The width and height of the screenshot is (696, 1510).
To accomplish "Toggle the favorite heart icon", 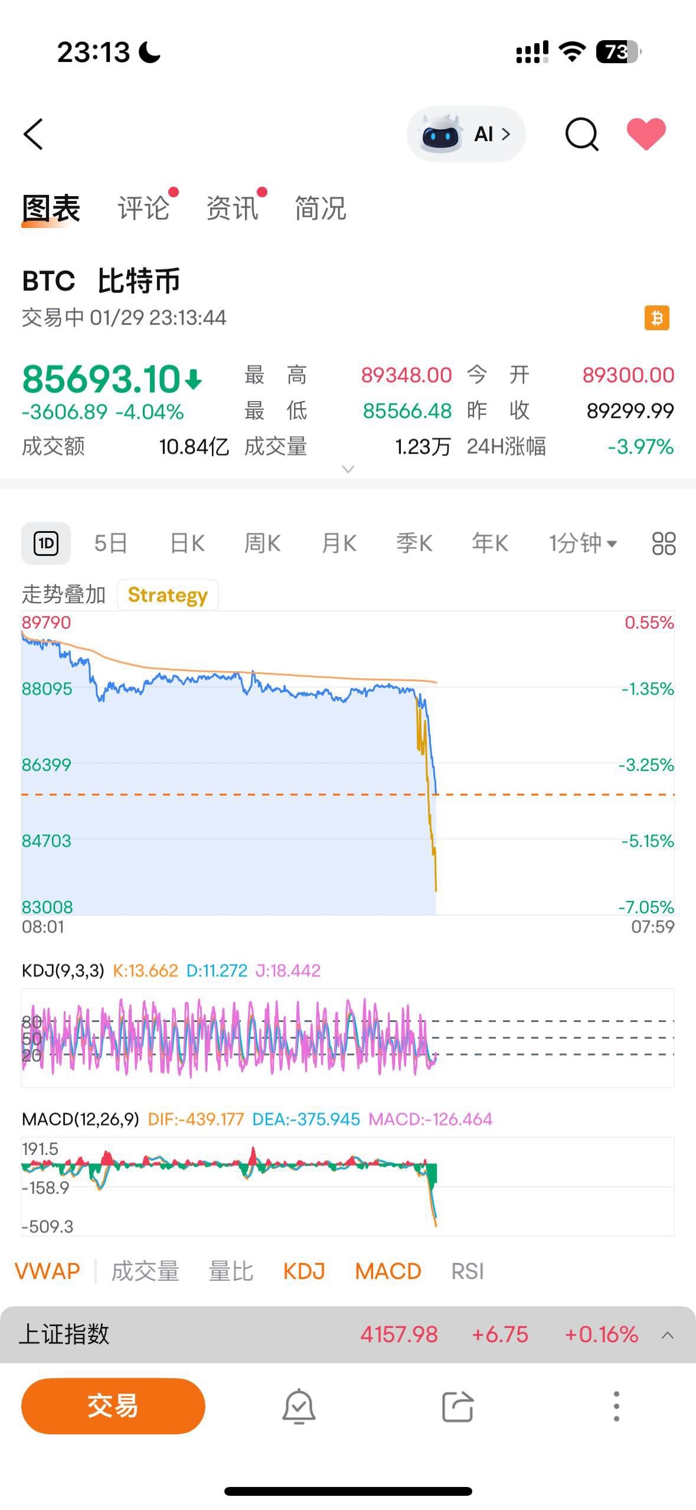I will pos(646,134).
